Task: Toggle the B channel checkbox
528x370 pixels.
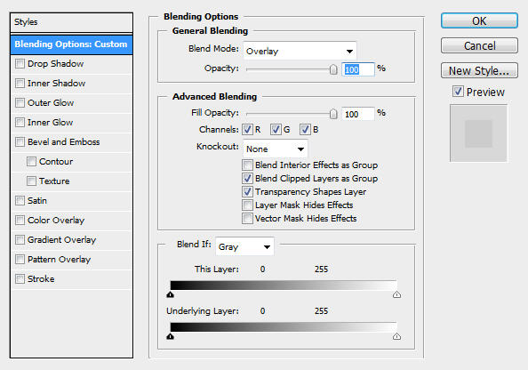Action: 305,129
